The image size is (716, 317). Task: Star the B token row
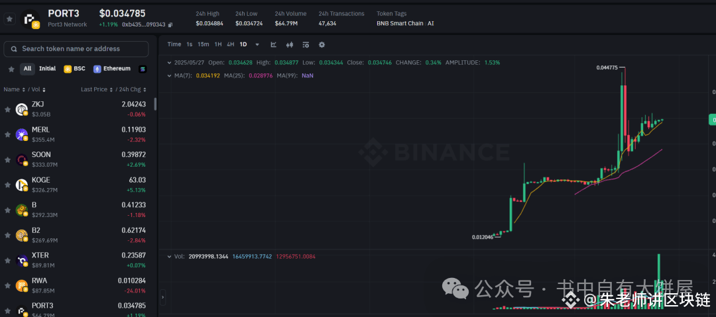[7, 210]
